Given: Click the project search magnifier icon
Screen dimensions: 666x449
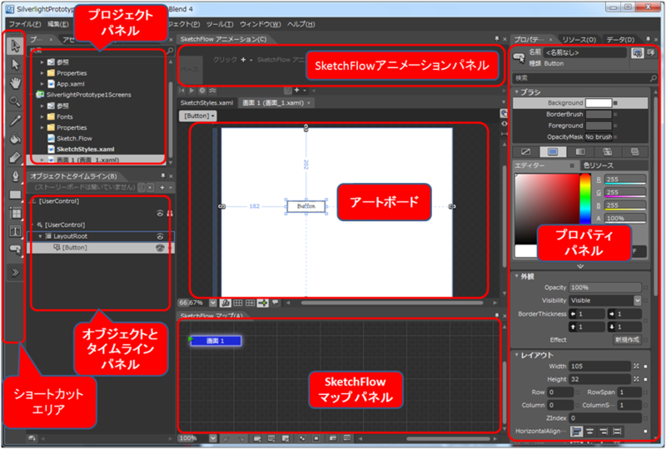Looking at the screenshot, I should point(170,51).
